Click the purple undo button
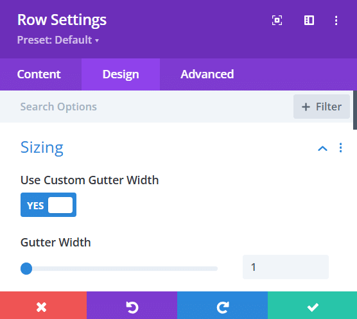 pos(132,306)
